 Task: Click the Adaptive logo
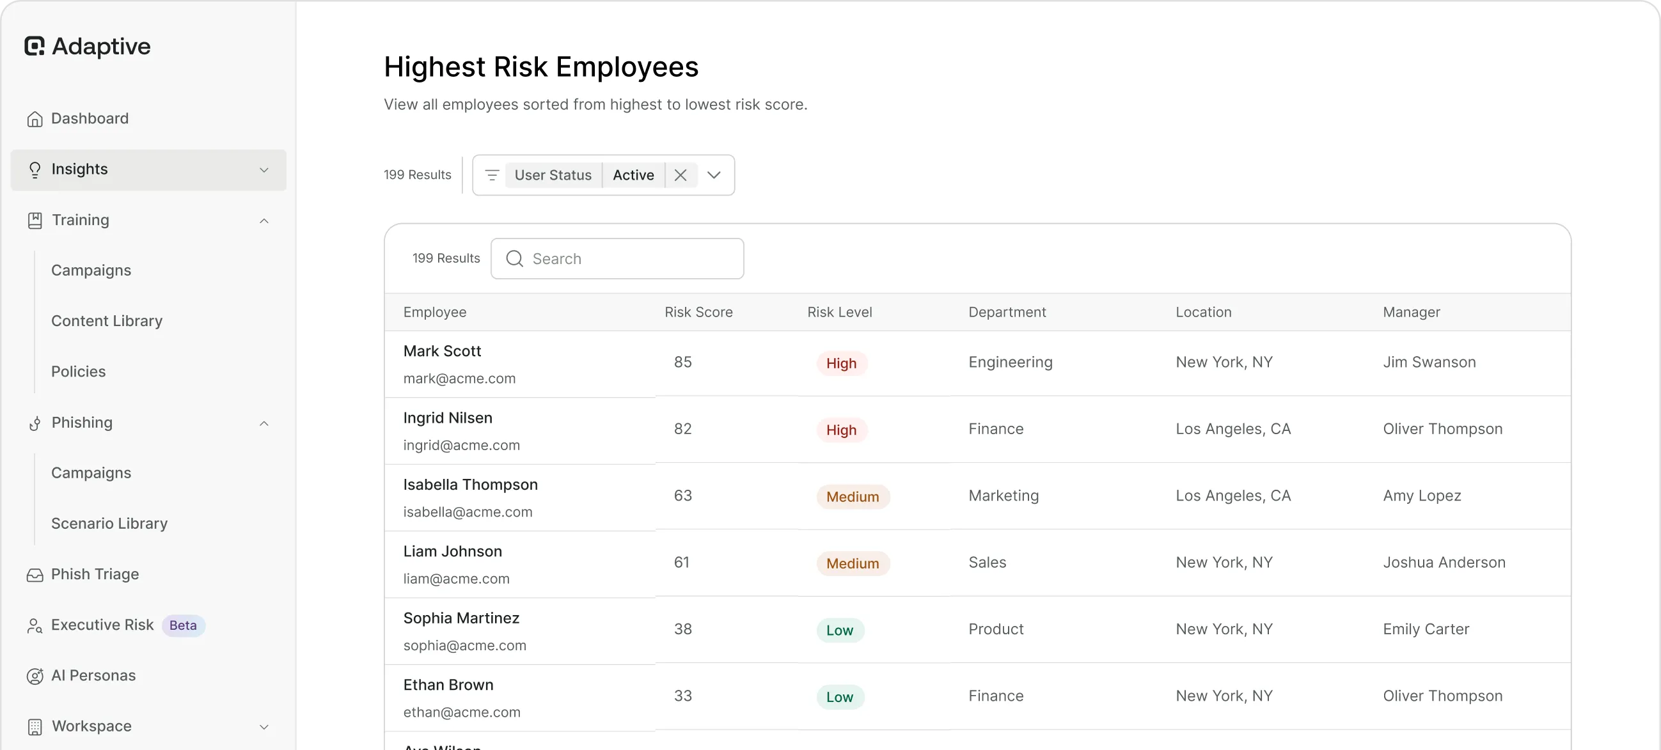(x=87, y=47)
